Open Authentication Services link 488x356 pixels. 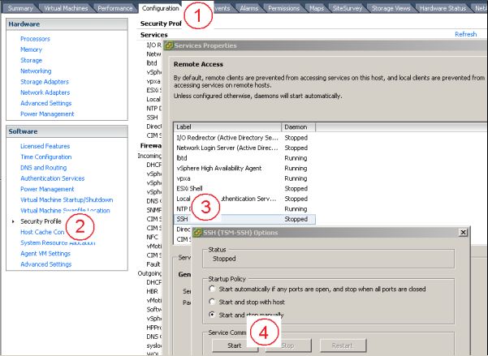[53, 178]
